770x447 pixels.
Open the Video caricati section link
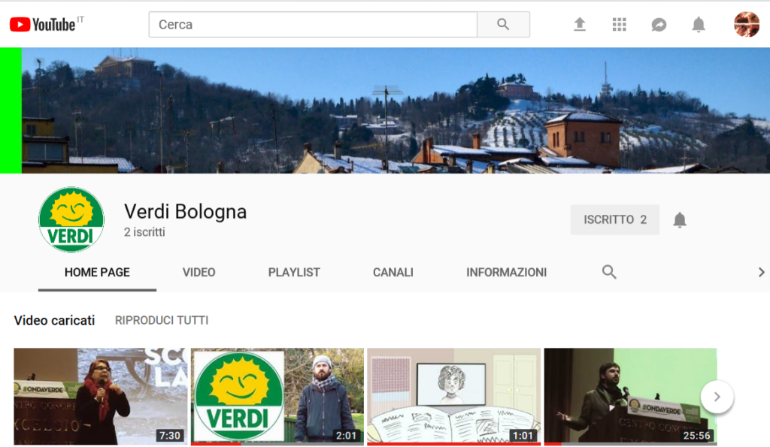pyautogui.click(x=54, y=320)
